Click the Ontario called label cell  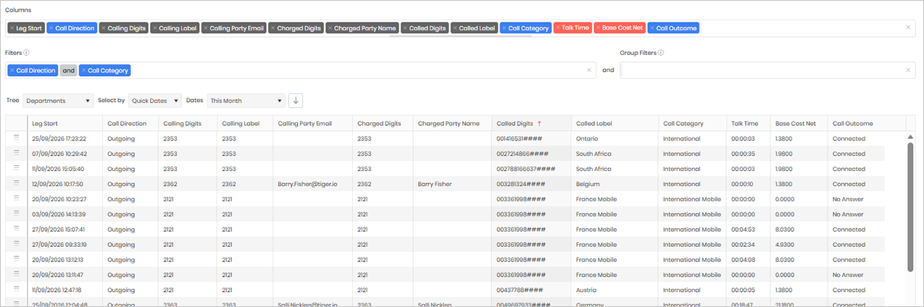(x=615, y=138)
